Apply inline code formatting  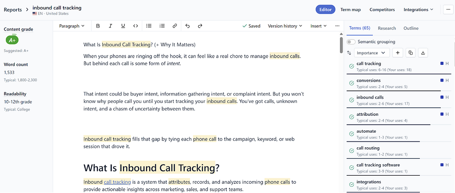pyautogui.click(x=136, y=26)
